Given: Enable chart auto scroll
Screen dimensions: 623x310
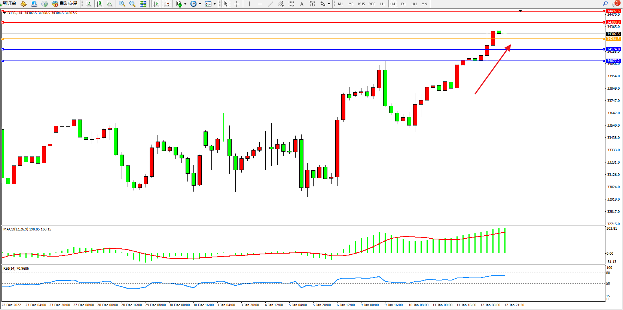Looking at the screenshot, I should point(156,4).
